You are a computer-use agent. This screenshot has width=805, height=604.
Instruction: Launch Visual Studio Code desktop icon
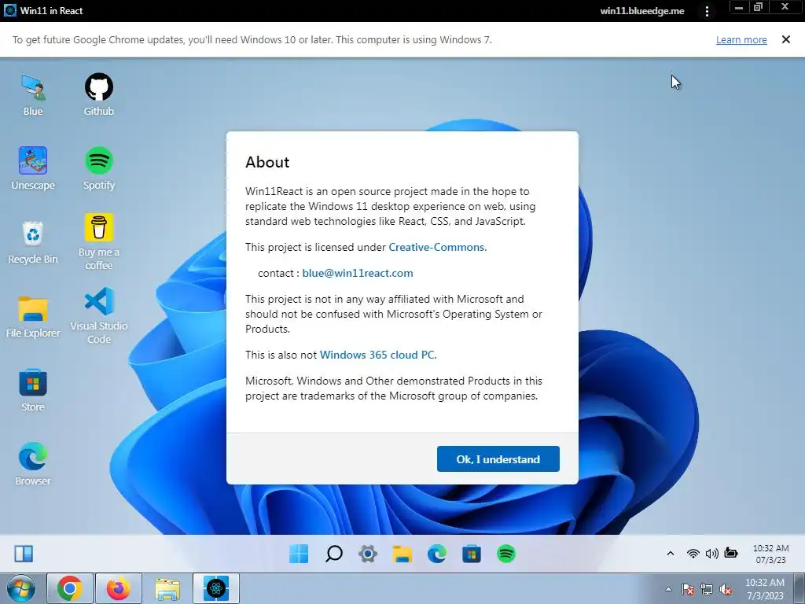[98, 316]
